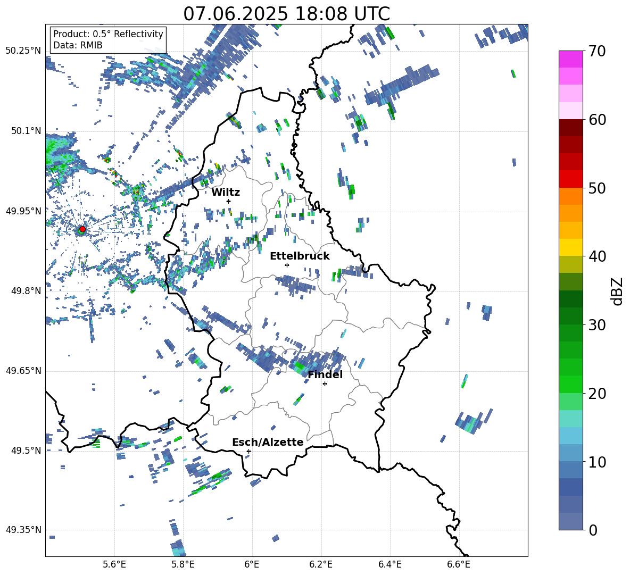Click the 6.6°E longitude label
The height and width of the screenshot is (575, 630).
click(459, 564)
